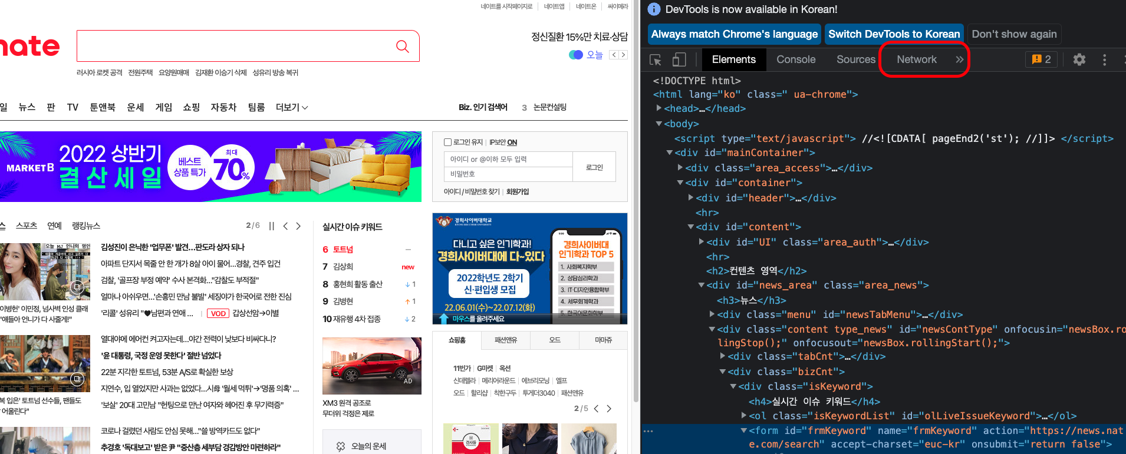This screenshot has height=454, width=1126.
Task: Click the 비밀번호 password field
Action: [508, 174]
